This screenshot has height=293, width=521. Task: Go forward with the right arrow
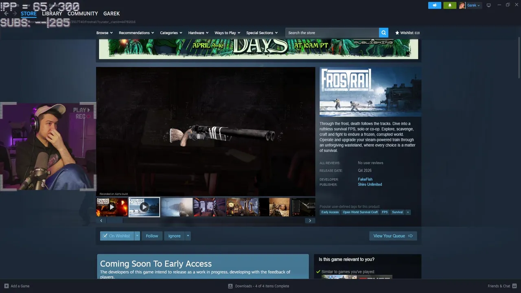tap(15, 13)
